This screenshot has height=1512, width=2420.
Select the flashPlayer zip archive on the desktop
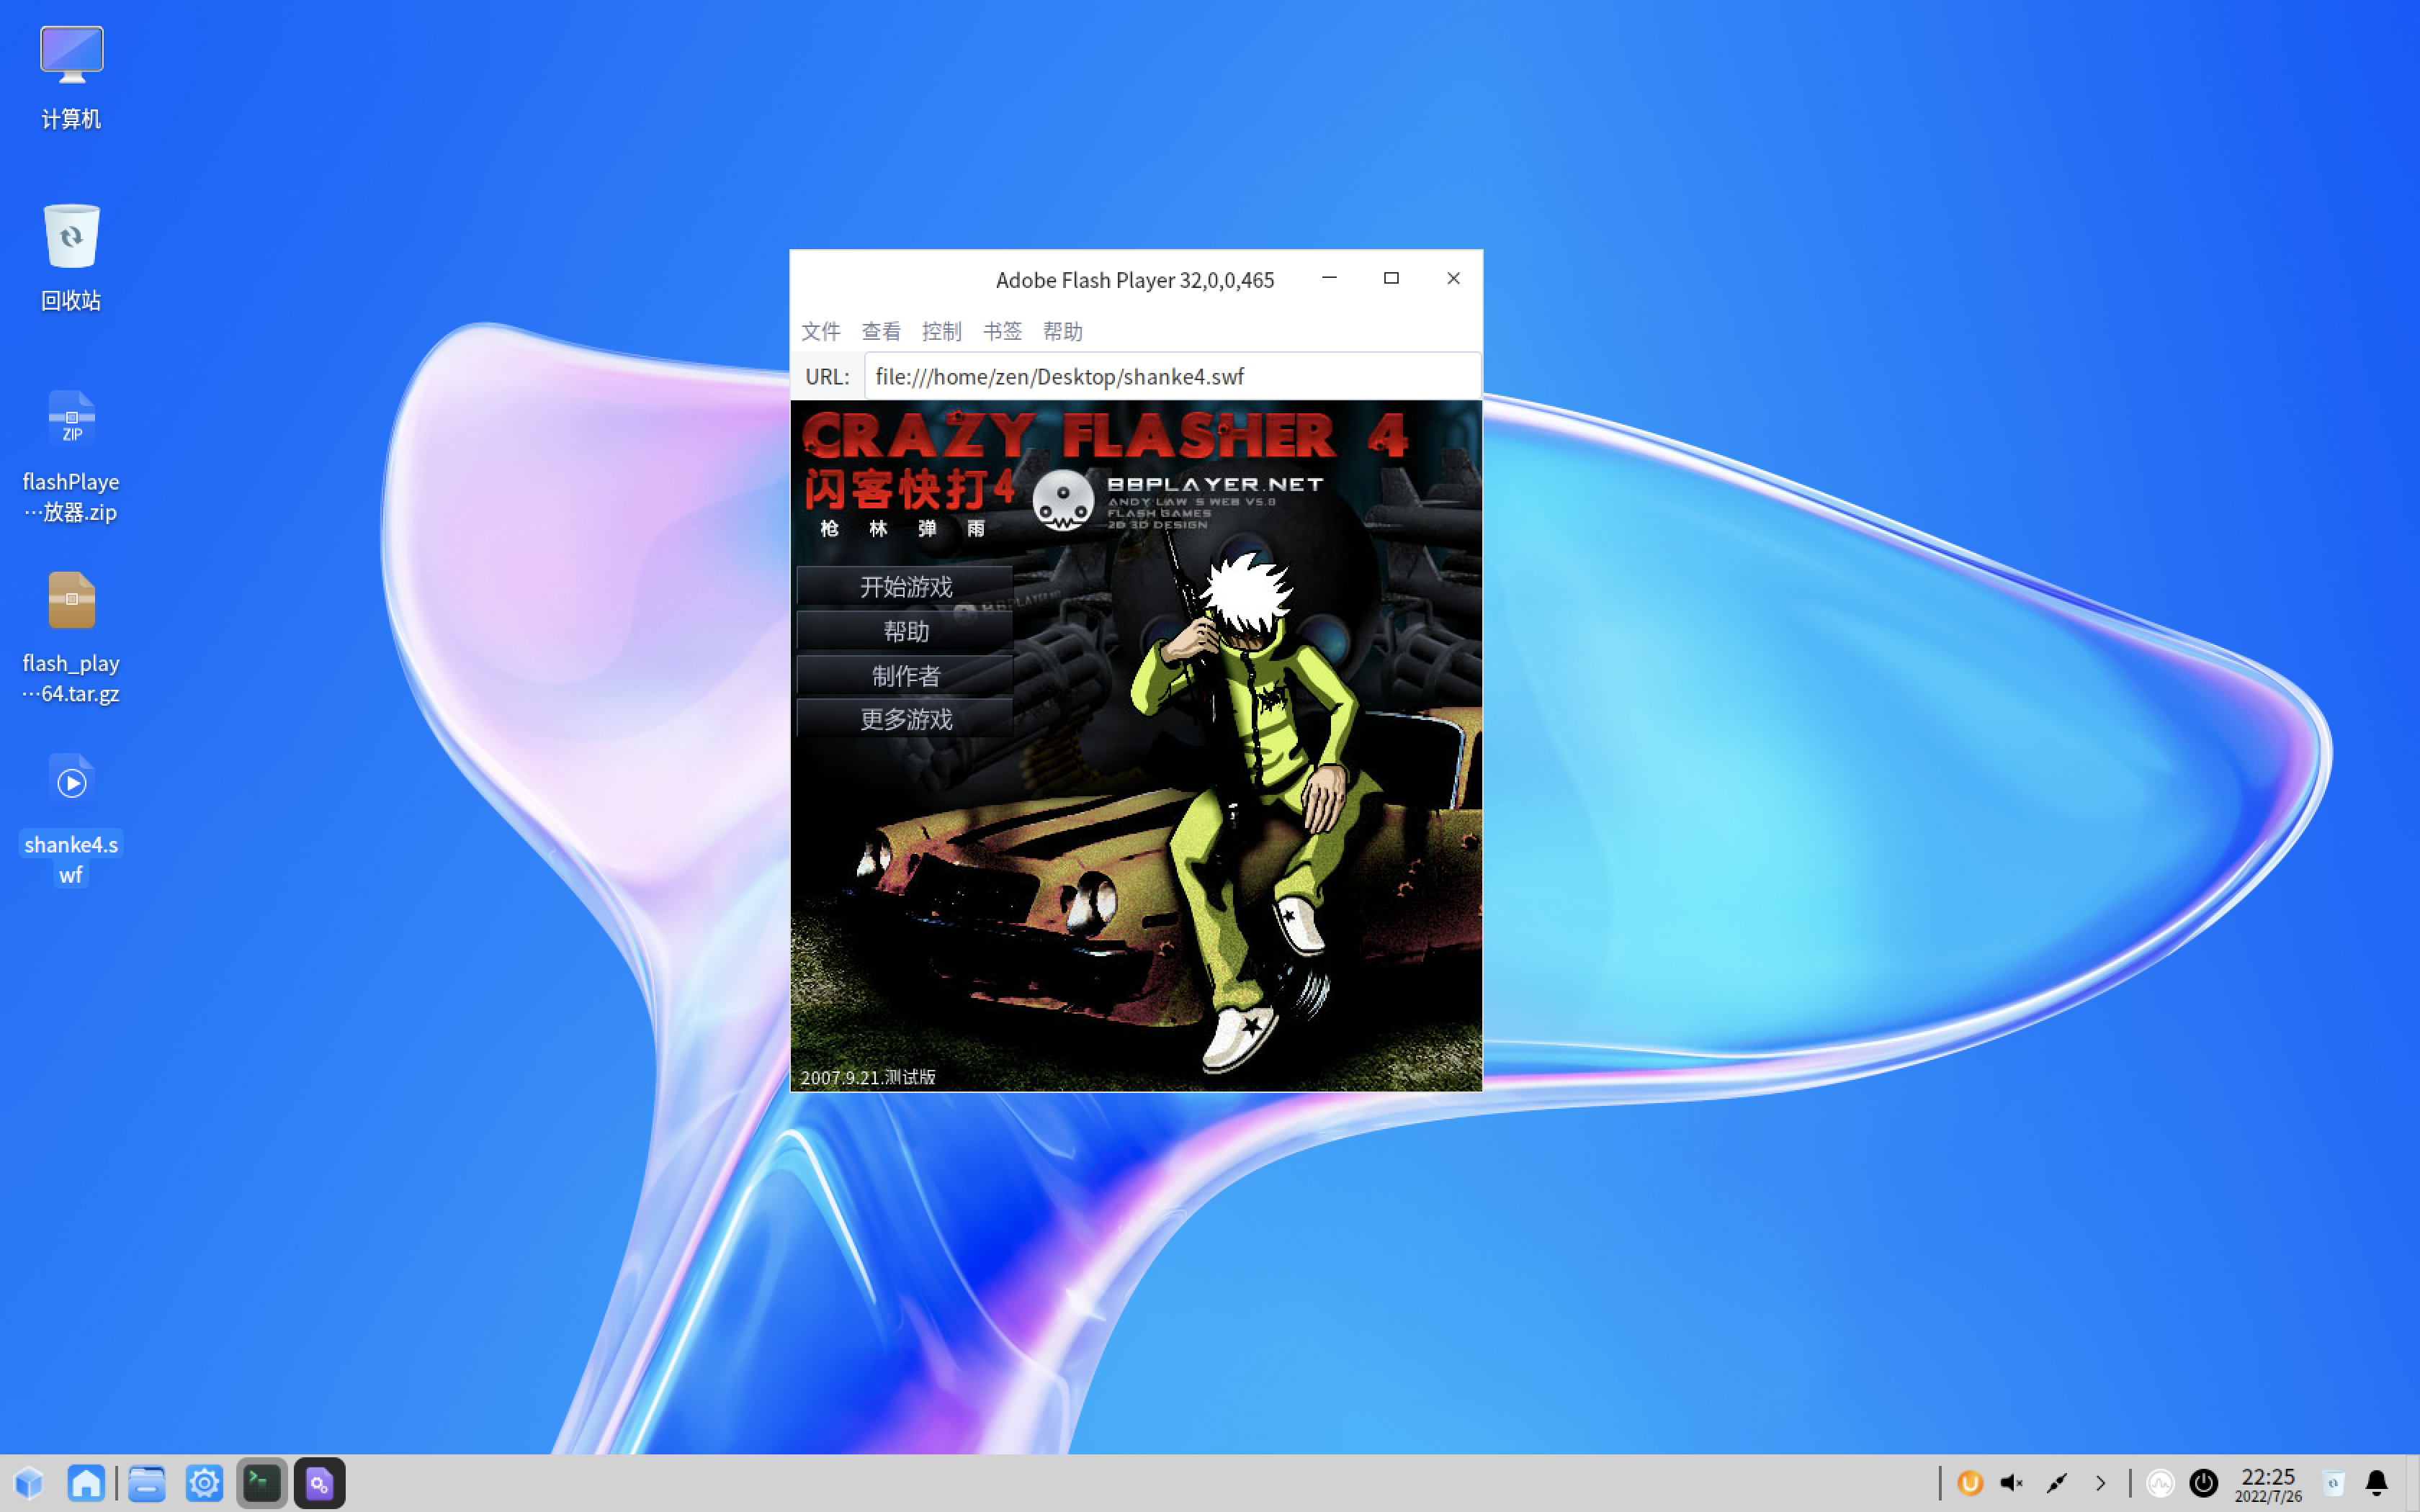(x=71, y=456)
